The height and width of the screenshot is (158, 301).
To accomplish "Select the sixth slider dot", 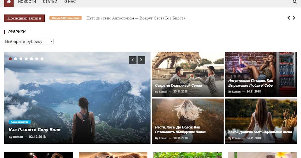I will (x=37, y=59).
